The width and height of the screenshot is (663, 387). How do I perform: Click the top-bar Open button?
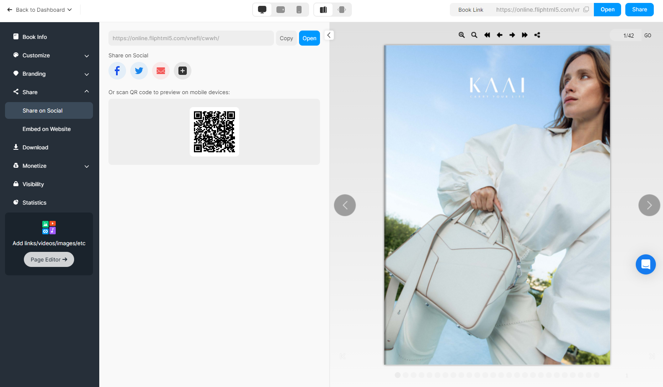click(x=607, y=10)
